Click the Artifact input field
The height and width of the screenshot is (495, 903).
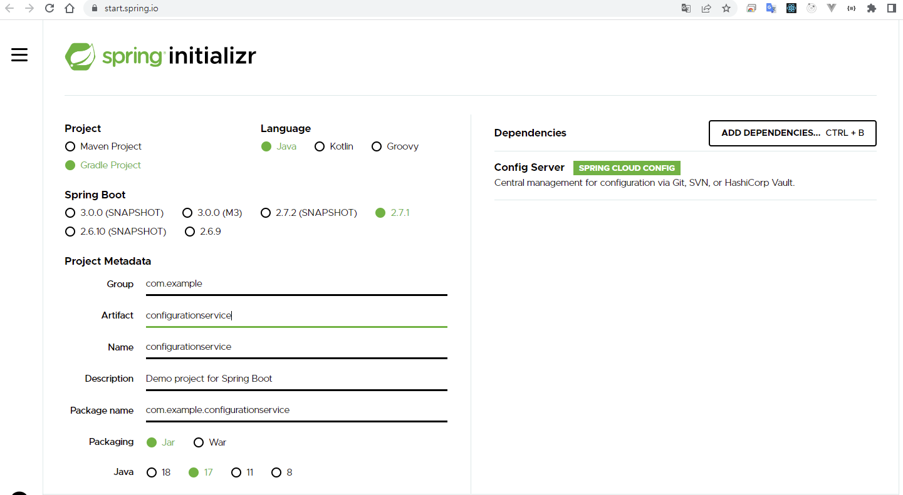click(296, 315)
